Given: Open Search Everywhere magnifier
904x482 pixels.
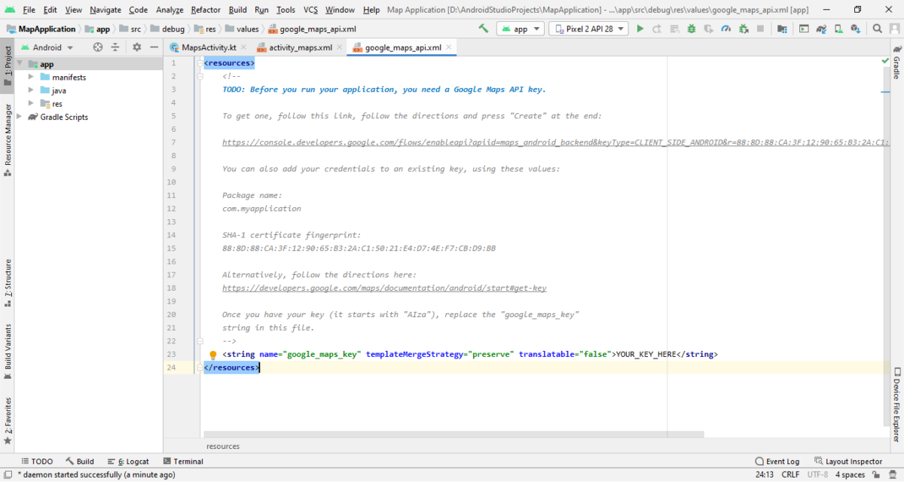Looking at the screenshot, I should (878, 29).
